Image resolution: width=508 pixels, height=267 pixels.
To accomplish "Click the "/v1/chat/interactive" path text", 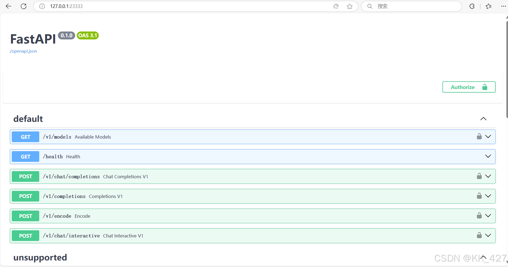I will click(71, 236).
